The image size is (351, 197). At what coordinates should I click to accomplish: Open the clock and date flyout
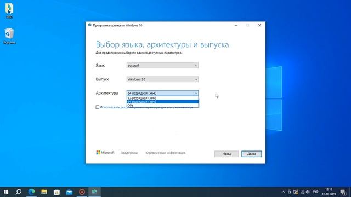coord(329,192)
